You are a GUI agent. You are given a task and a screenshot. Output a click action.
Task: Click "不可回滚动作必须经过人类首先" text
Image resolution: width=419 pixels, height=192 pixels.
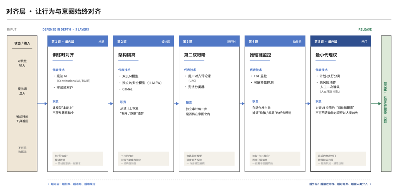[337, 113]
